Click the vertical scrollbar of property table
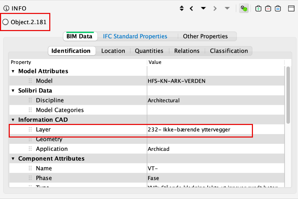 click(288, 94)
